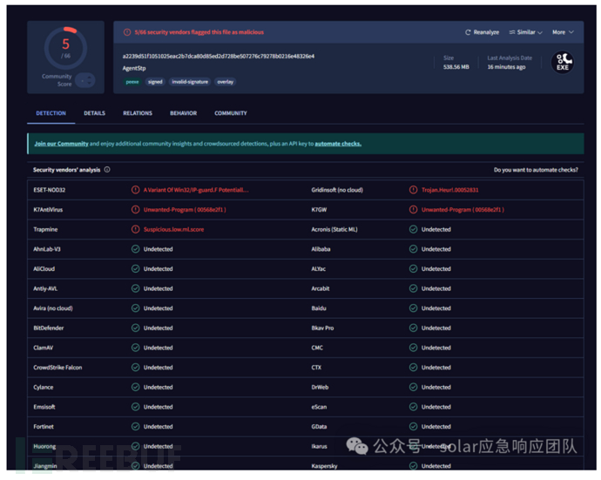Click the file hash text
The width and height of the screenshot is (601, 480).
pyautogui.click(x=219, y=56)
